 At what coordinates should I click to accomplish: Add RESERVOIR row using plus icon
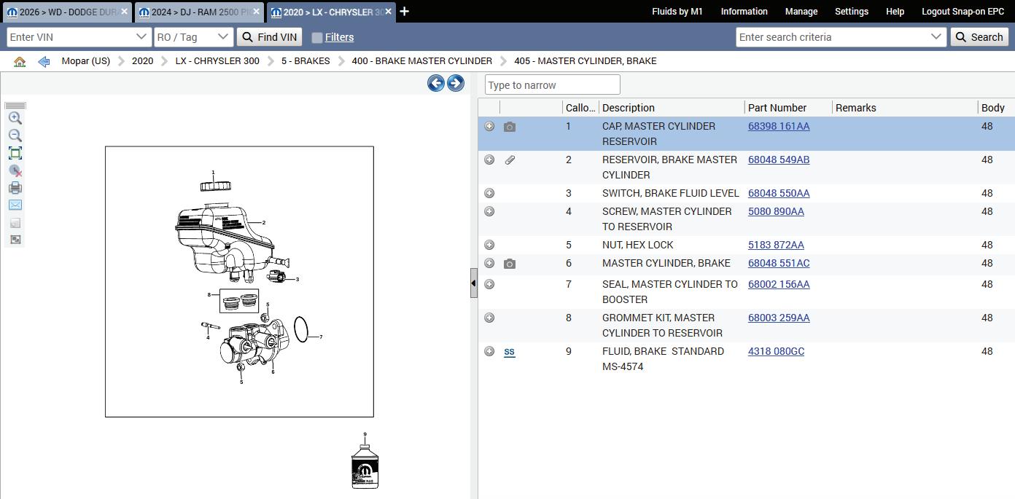tap(489, 160)
